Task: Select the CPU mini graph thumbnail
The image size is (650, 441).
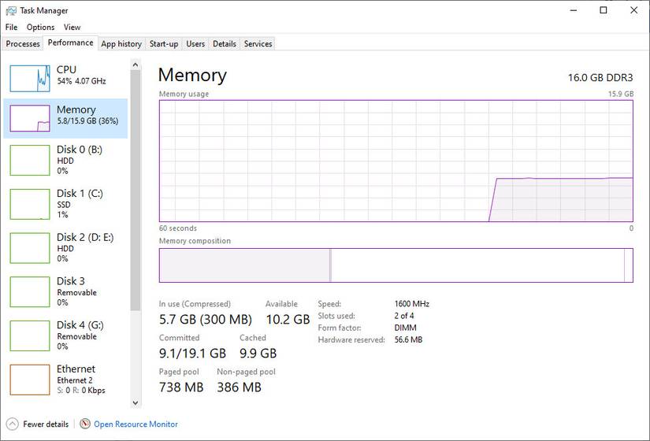Action: [30, 77]
